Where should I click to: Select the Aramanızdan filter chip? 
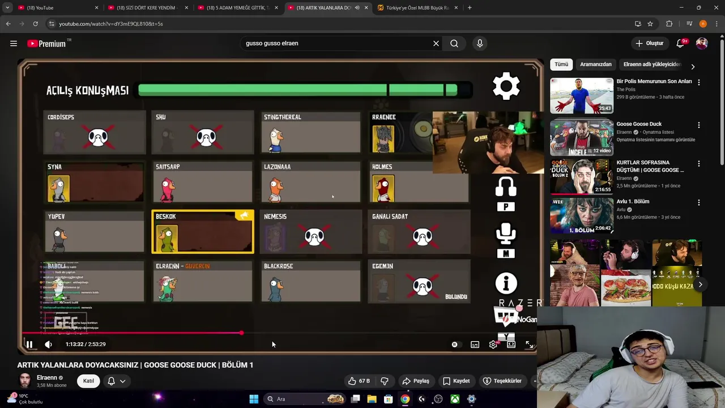click(596, 64)
